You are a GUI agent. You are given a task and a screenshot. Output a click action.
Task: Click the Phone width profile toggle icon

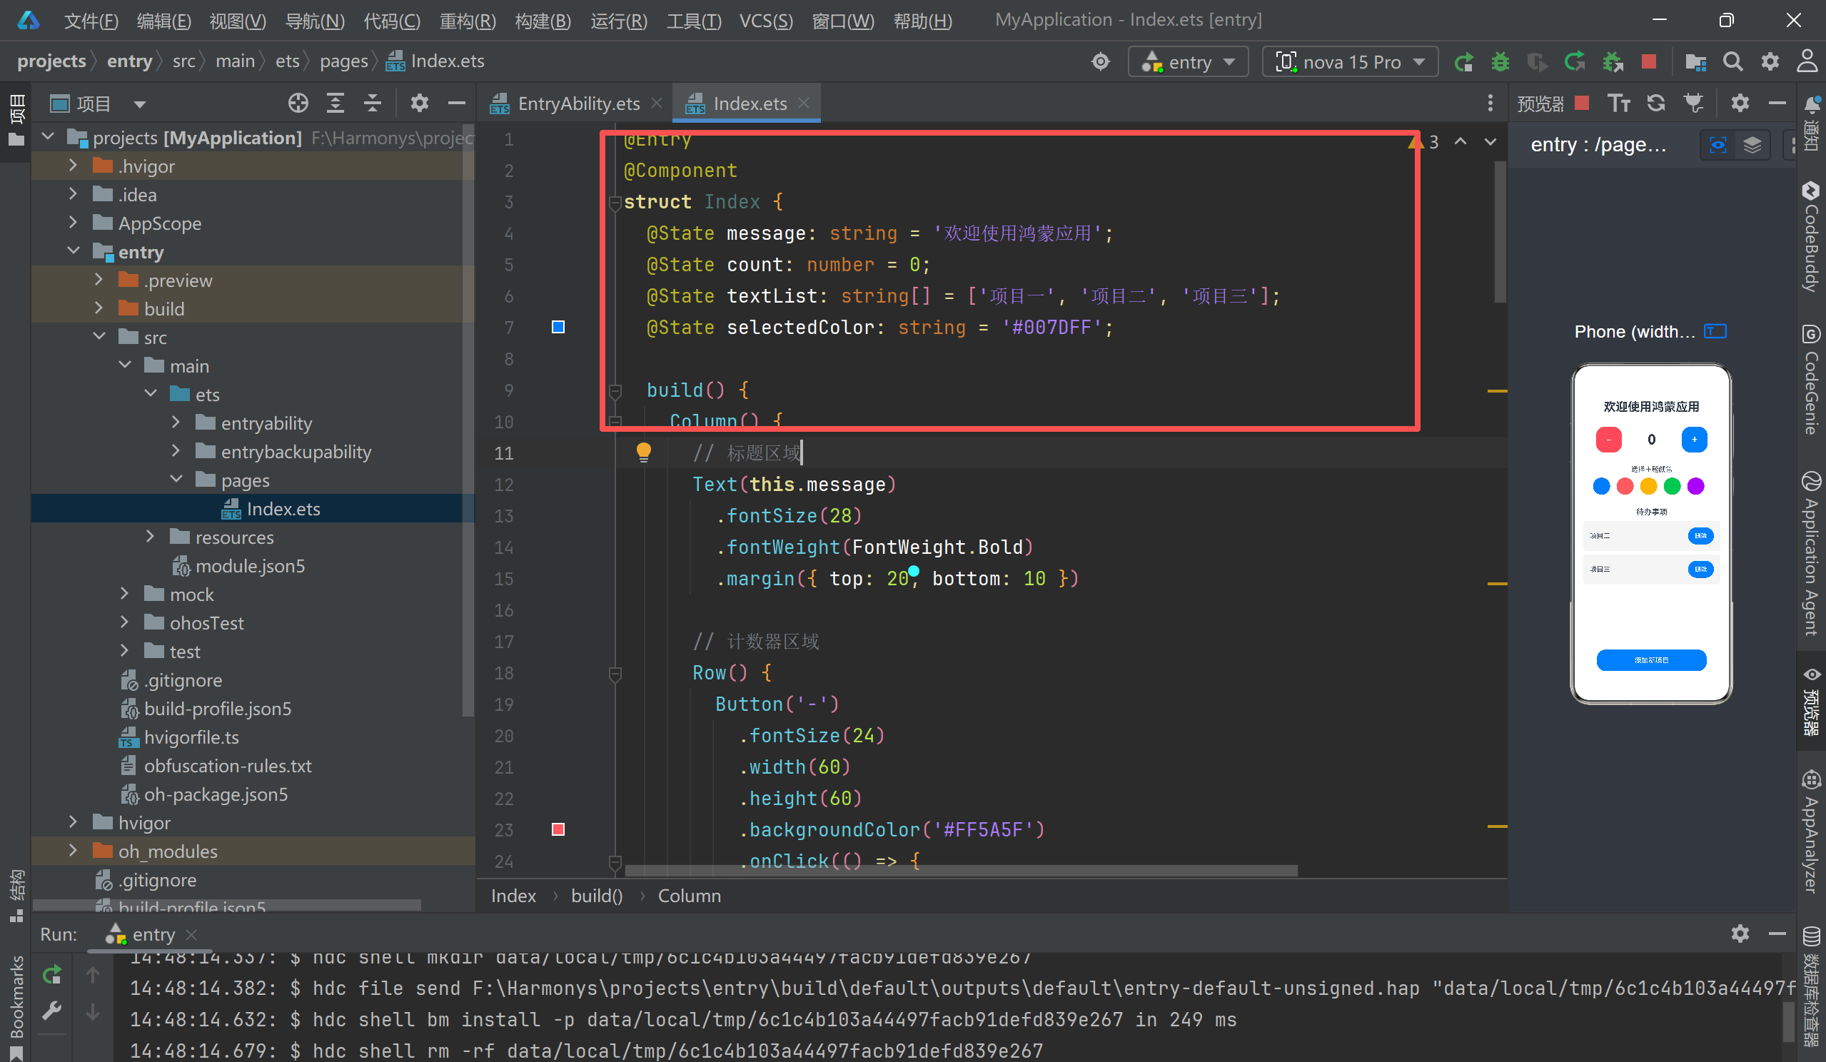pyautogui.click(x=1715, y=332)
